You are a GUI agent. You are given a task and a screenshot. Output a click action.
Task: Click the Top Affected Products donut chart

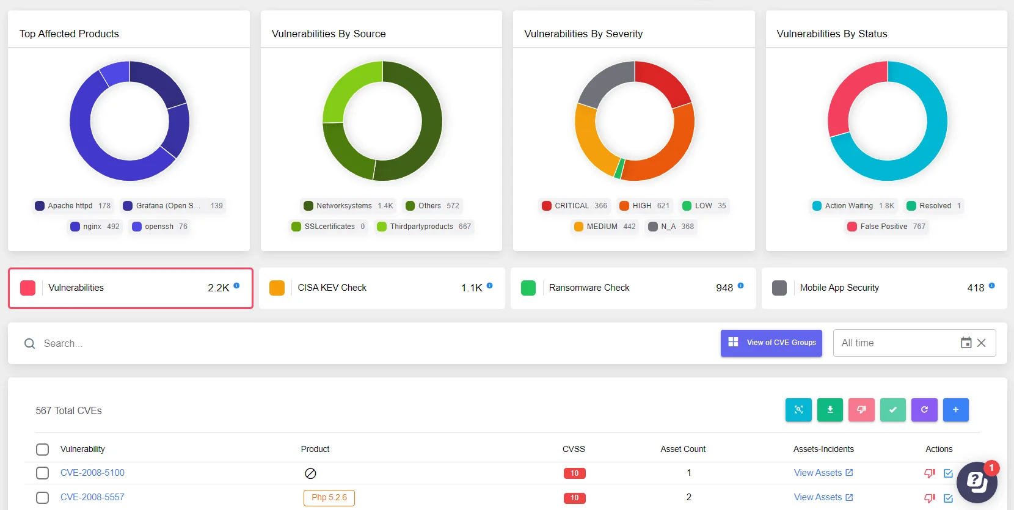(129, 121)
